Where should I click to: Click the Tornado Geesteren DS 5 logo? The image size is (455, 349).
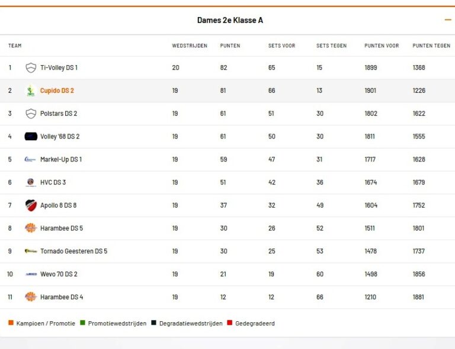[31, 251]
